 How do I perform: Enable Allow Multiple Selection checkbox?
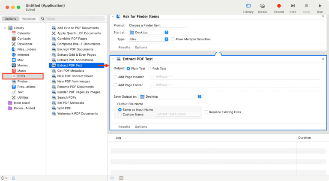coord(173,39)
